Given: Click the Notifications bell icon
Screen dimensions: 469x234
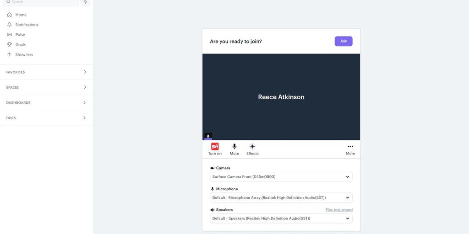Looking at the screenshot, I should (x=9, y=25).
